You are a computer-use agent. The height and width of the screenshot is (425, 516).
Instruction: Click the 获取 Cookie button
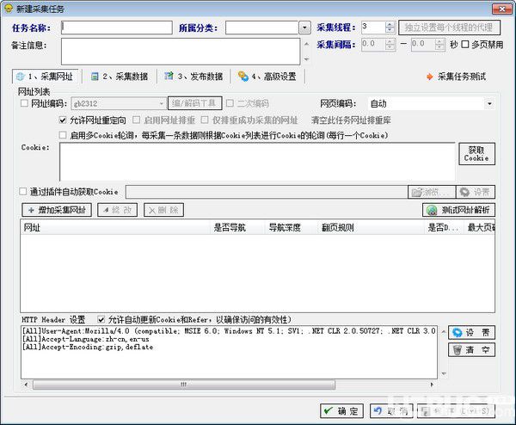[x=476, y=154]
